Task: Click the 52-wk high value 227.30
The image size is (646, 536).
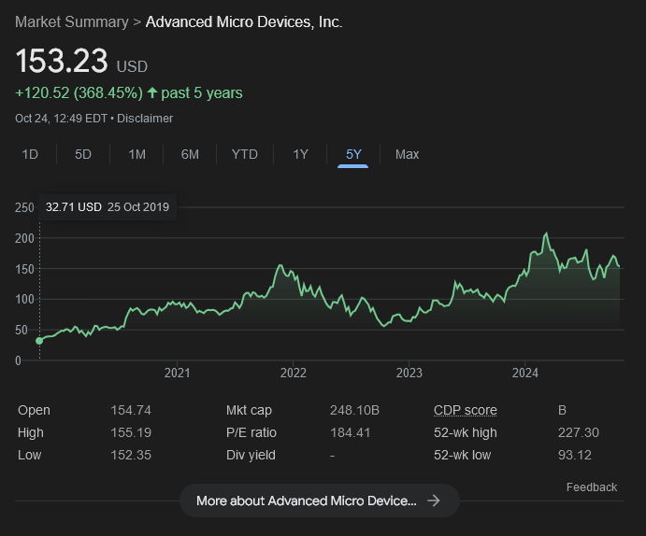Action: point(578,432)
